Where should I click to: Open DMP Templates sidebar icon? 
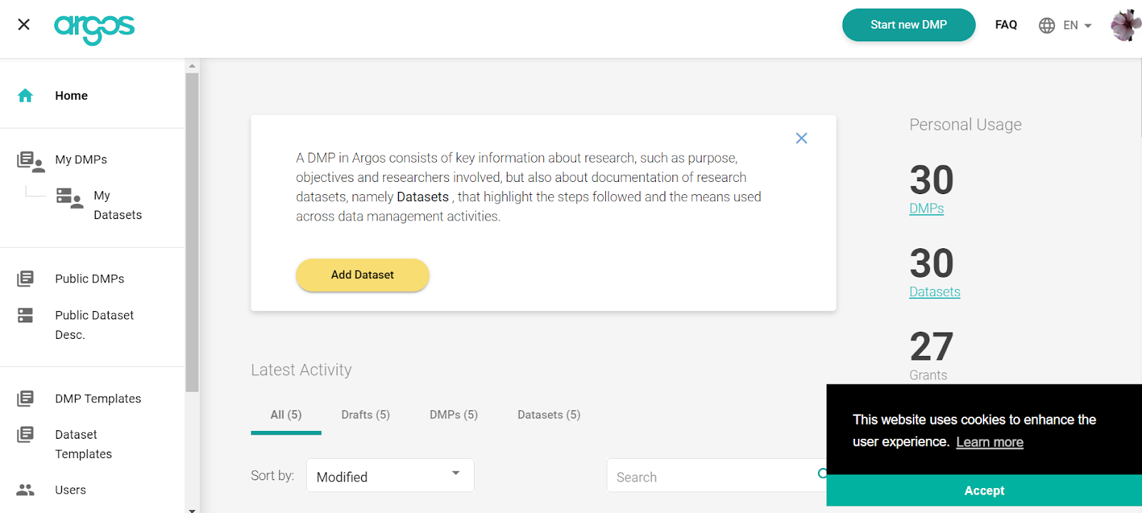[x=26, y=399]
